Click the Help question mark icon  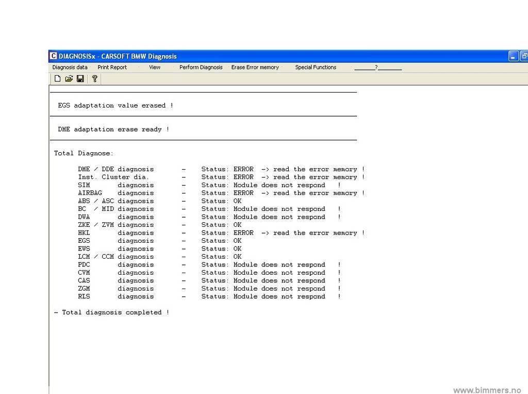coord(95,79)
